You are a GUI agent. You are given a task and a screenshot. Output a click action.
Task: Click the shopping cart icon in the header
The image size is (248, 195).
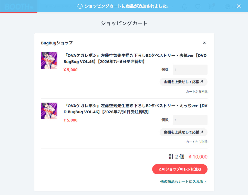[211, 6]
